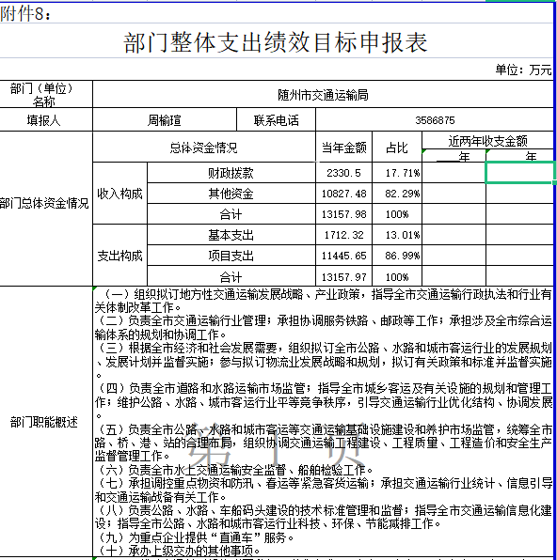Select the expenditure total cell 13157.97
The image size is (557, 560).
click(343, 276)
